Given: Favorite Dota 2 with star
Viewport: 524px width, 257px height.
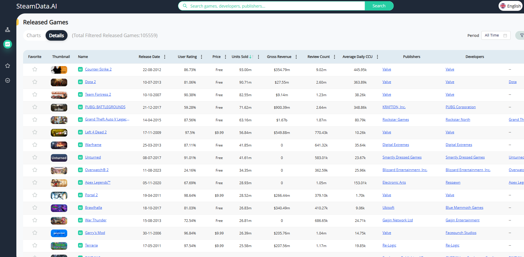Looking at the screenshot, I should 35,82.
